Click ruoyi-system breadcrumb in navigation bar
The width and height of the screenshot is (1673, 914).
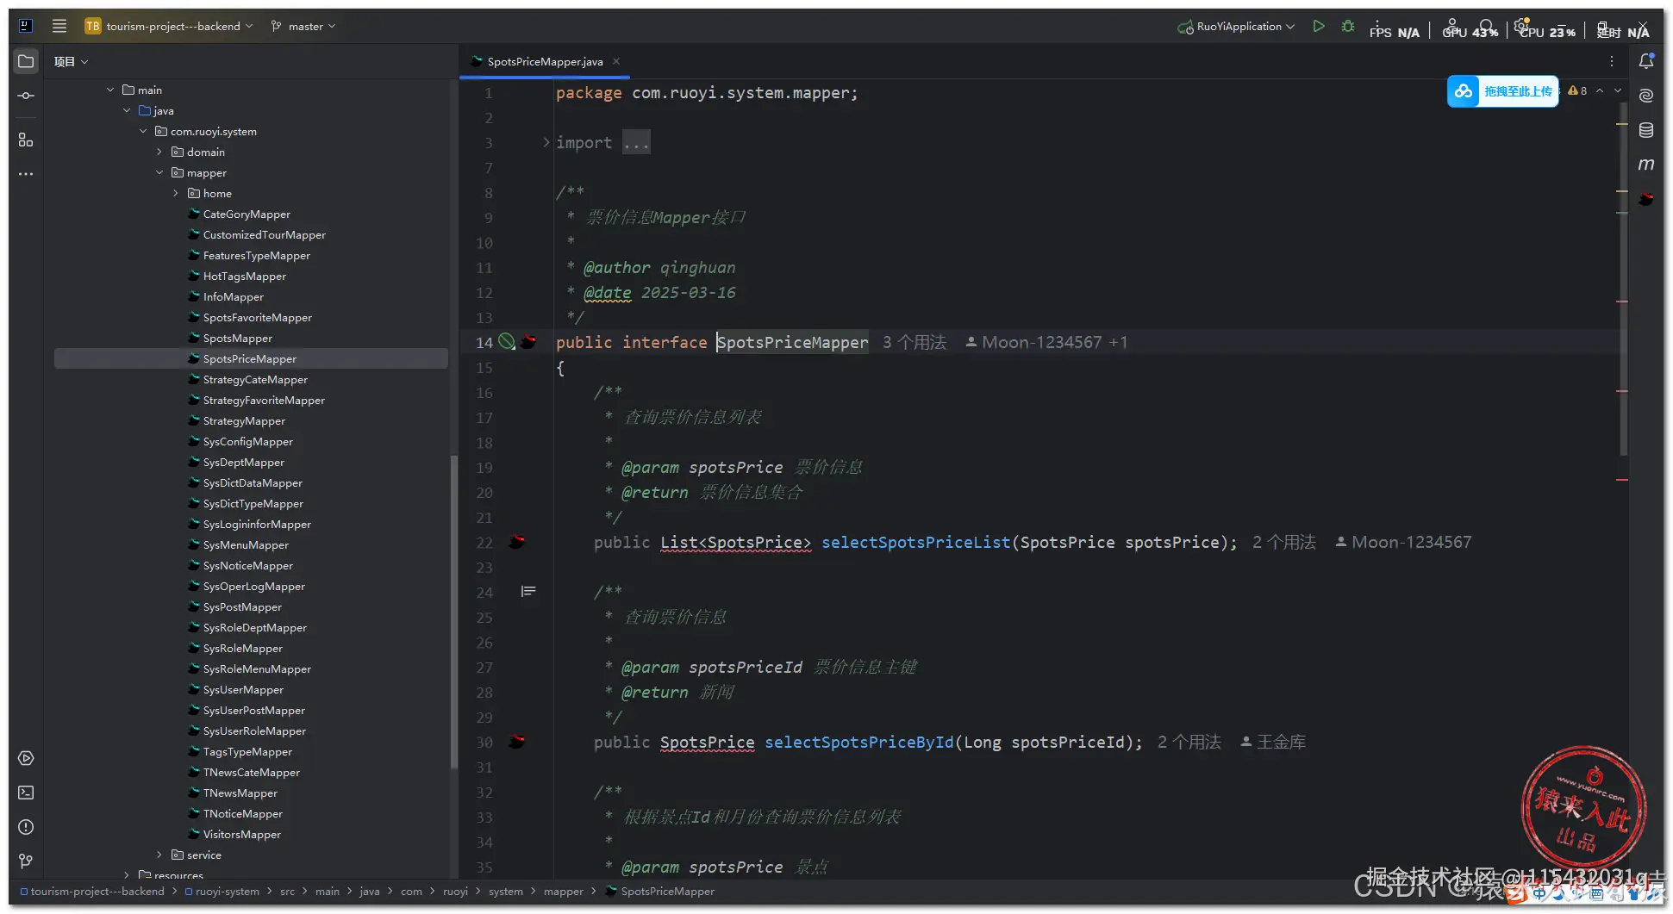[x=222, y=891]
